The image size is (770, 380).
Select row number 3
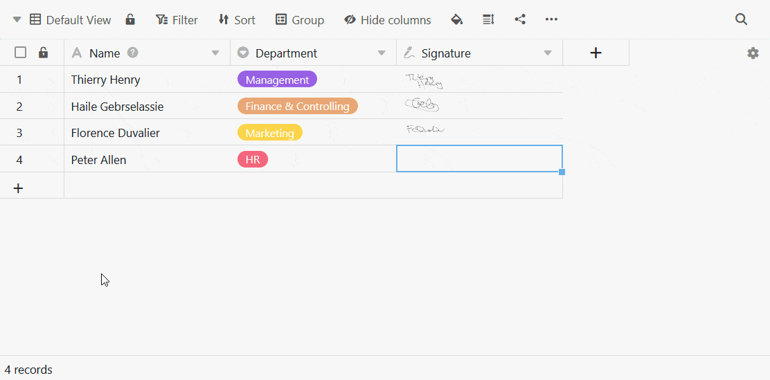coord(19,133)
